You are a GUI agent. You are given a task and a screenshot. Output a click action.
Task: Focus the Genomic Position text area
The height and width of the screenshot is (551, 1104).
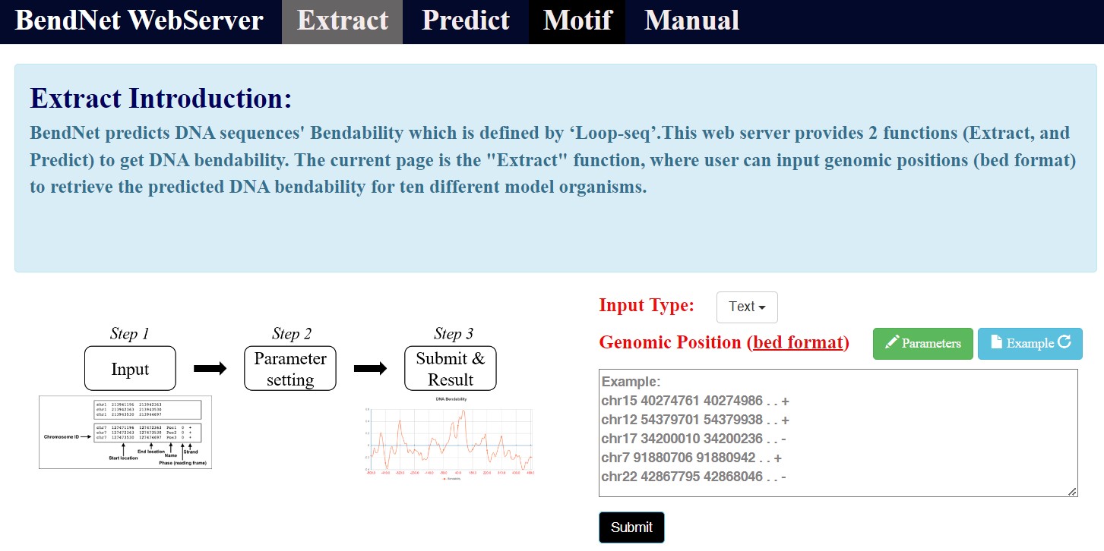(x=837, y=433)
